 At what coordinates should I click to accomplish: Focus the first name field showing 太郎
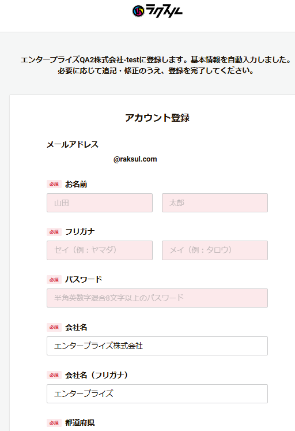215,203
